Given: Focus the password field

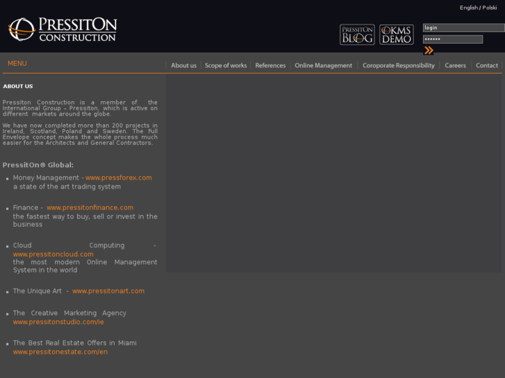Looking at the screenshot, I should (x=453, y=40).
